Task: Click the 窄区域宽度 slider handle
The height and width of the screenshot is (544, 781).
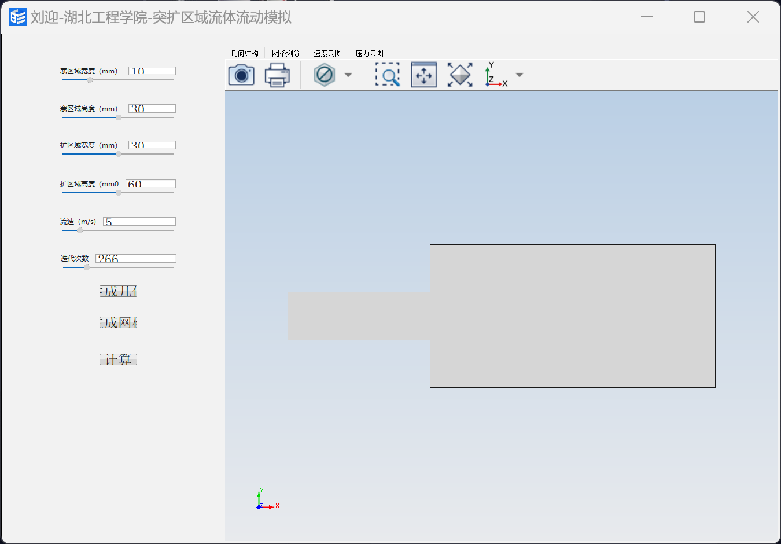Action: pos(90,80)
